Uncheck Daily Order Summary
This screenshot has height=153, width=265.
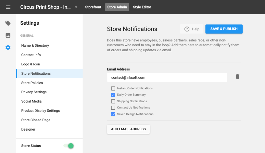pyautogui.click(x=113, y=95)
